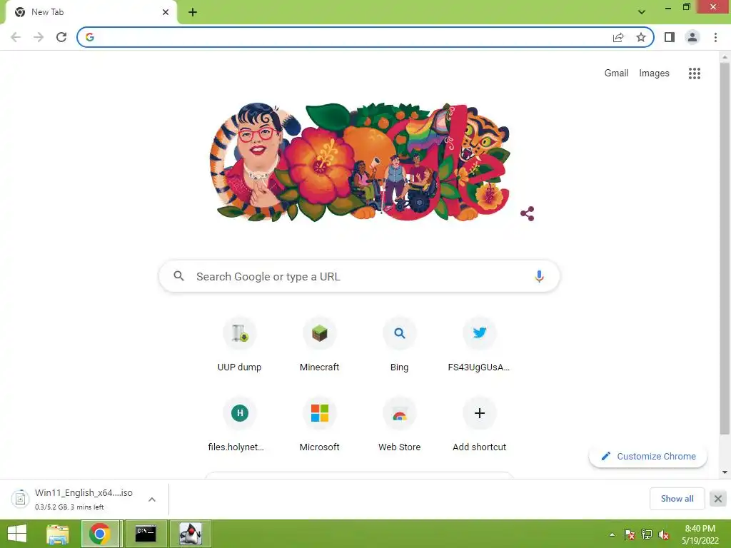
Task: Close the downloads bar
Action: (x=718, y=499)
